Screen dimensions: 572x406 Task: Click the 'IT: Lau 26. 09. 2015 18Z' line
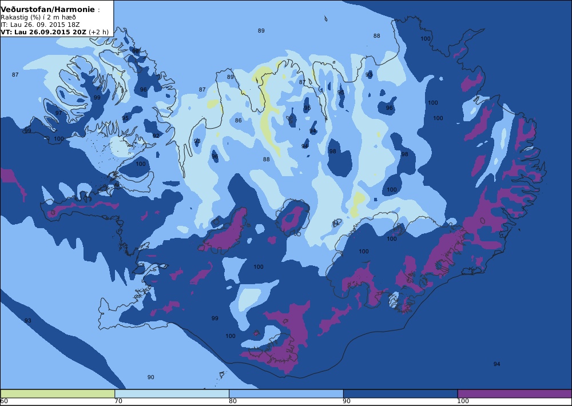click(x=40, y=25)
